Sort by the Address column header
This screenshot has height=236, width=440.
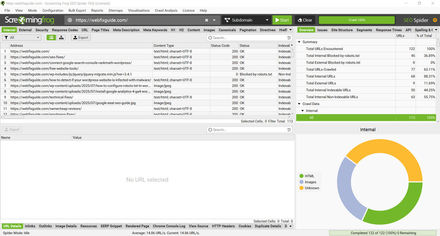81,45
